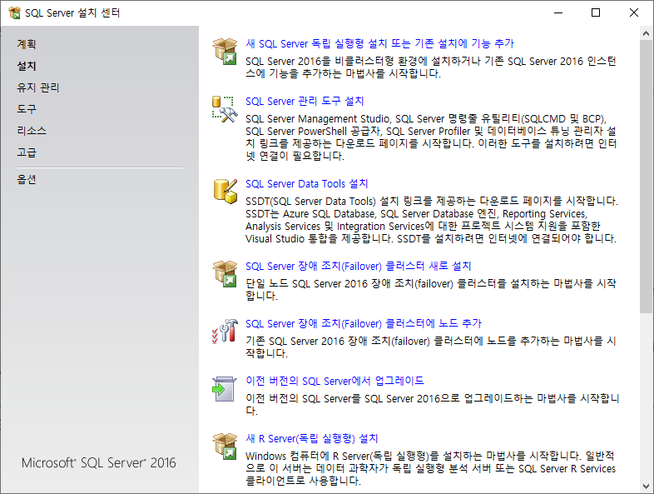Click description text starting SSDT(SQL Server Data Tools)
This screenshot has height=494, width=654.
[432, 220]
